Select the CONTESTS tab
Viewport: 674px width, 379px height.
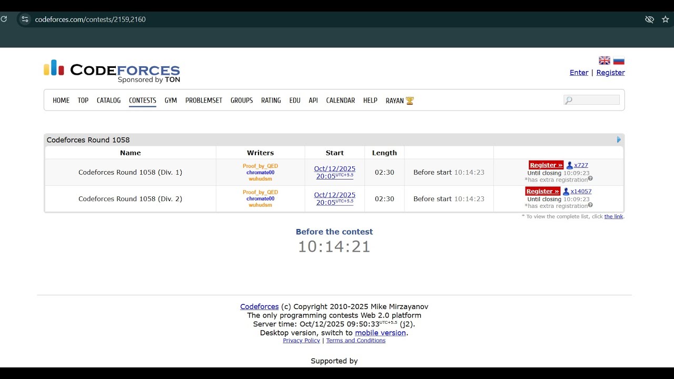coord(143,101)
